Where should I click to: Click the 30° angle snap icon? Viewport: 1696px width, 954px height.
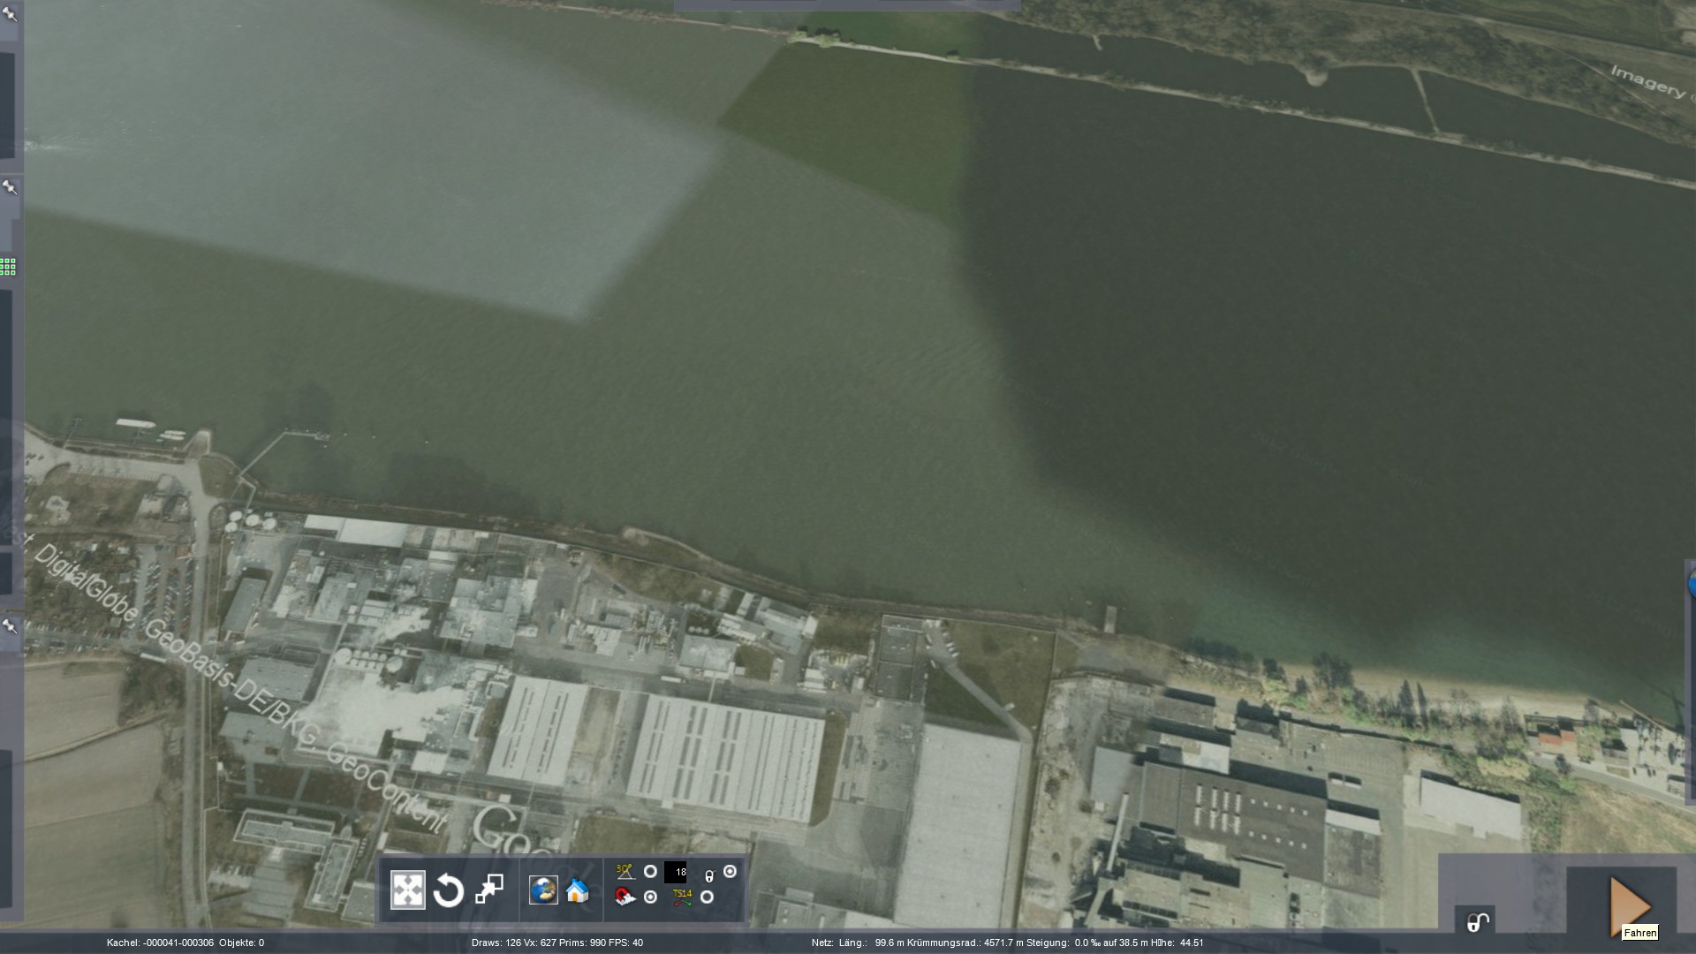click(x=625, y=872)
